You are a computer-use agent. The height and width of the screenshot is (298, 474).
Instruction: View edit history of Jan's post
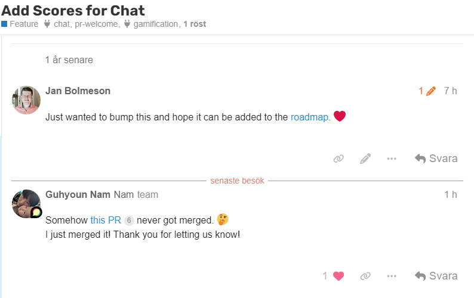pos(427,91)
